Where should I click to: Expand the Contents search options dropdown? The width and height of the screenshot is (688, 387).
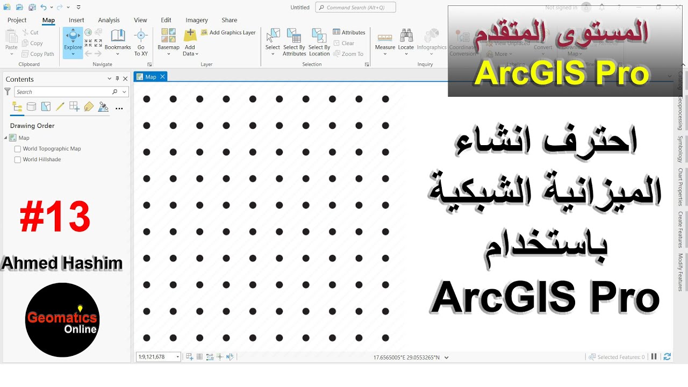pyautogui.click(x=124, y=92)
